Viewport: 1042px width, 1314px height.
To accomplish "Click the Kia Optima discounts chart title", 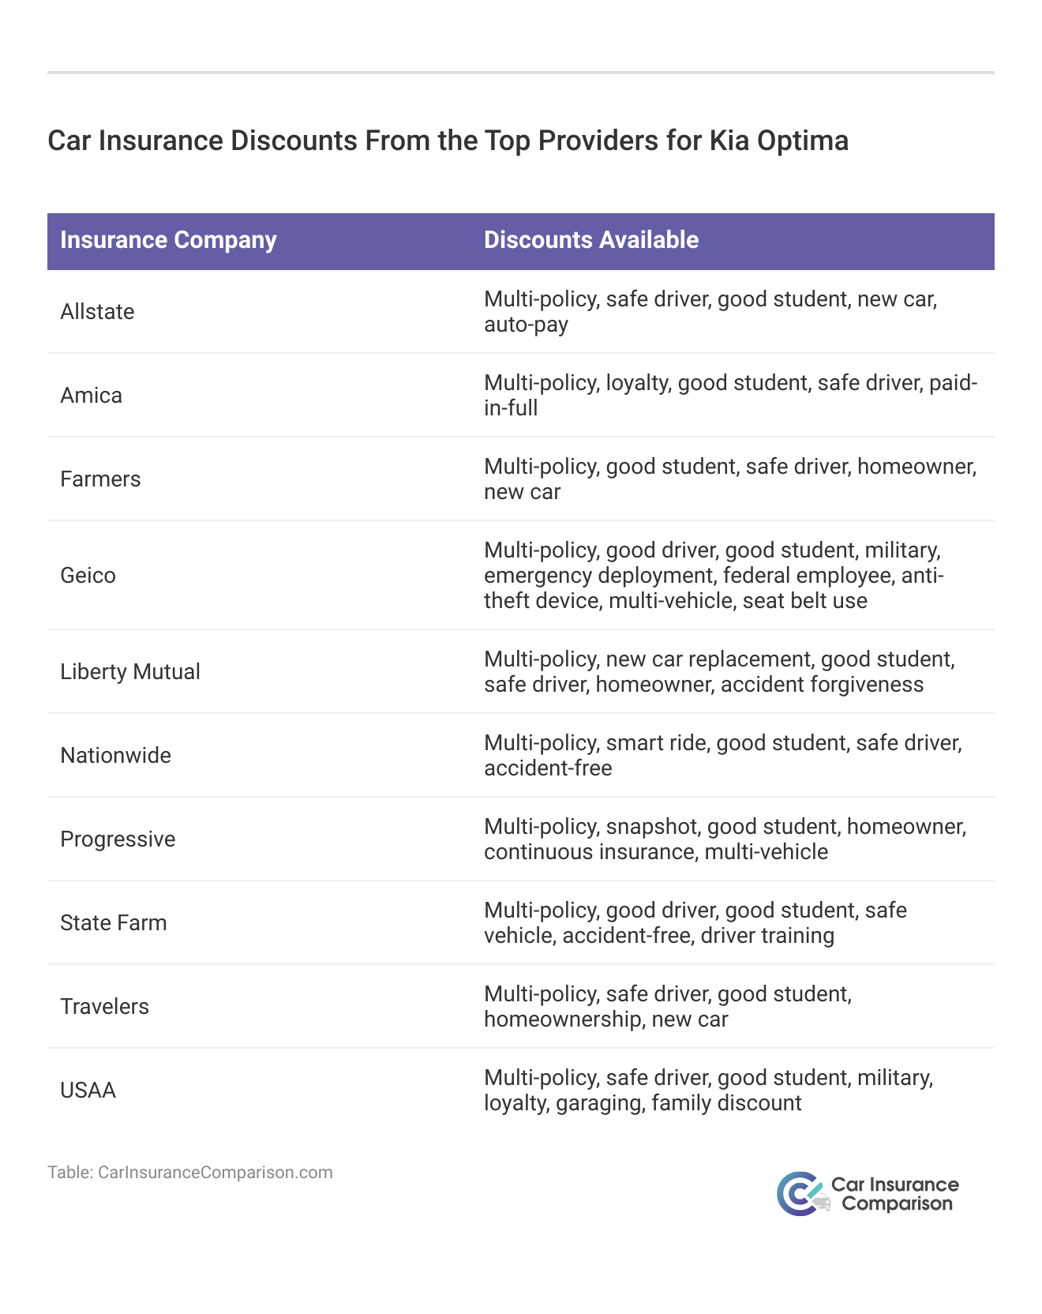I will pyautogui.click(x=448, y=141).
